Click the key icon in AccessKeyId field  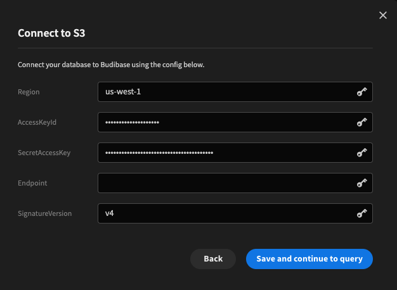point(361,122)
